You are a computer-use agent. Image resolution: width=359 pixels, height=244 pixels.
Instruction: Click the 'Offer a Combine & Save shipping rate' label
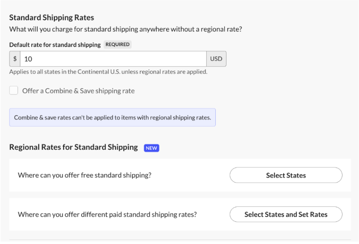click(x=78, y=91)
